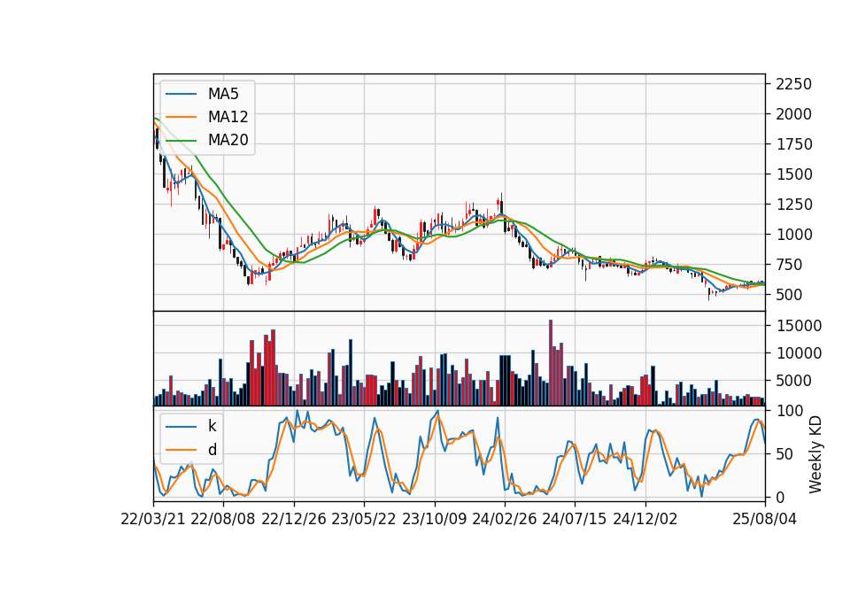Click the MA20 legend label
The height and width of the screenshot is (611, 850).
pos(228,140)
